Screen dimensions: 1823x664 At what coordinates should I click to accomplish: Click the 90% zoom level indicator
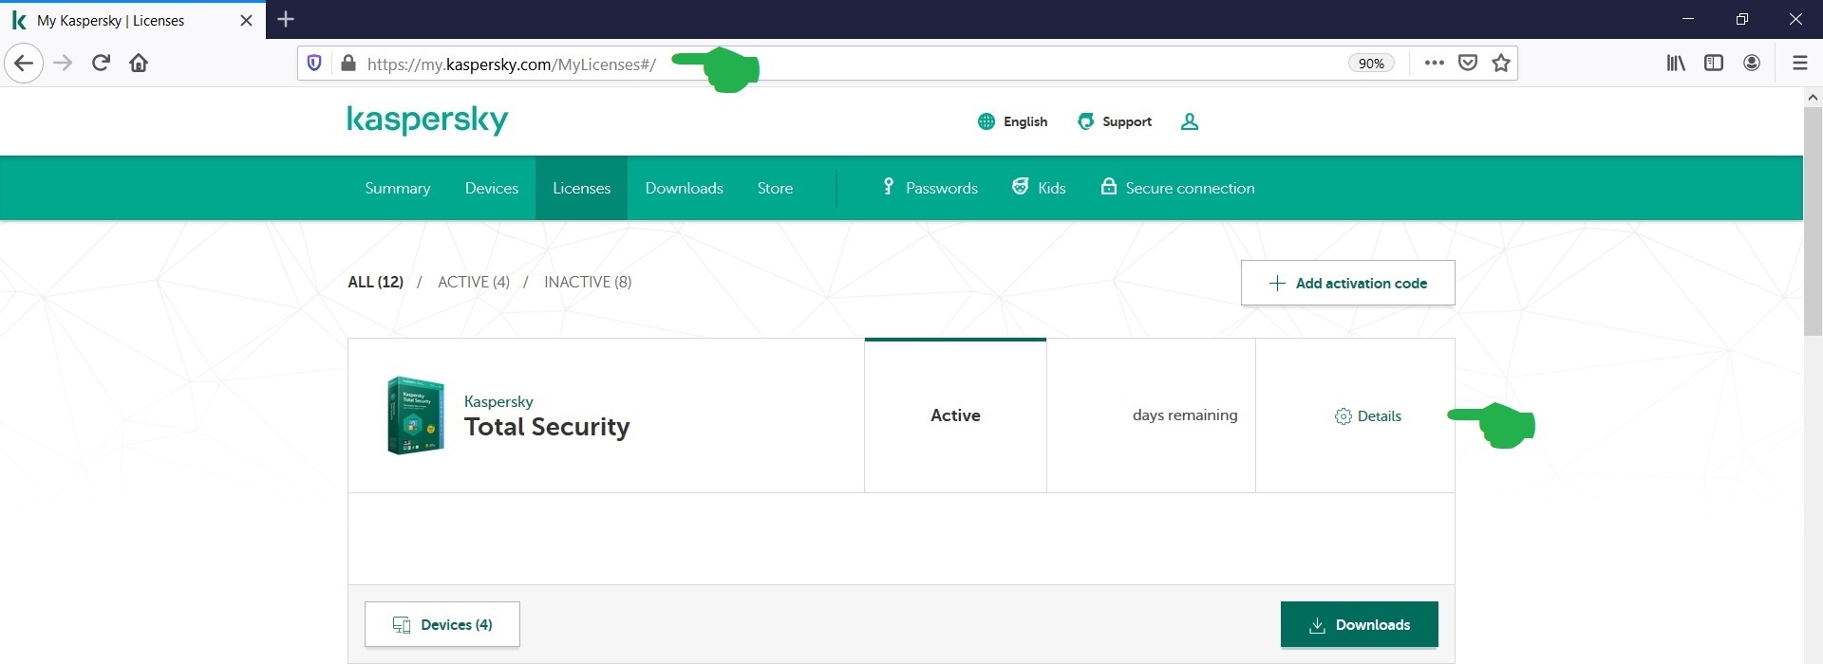click(1371, 64)
